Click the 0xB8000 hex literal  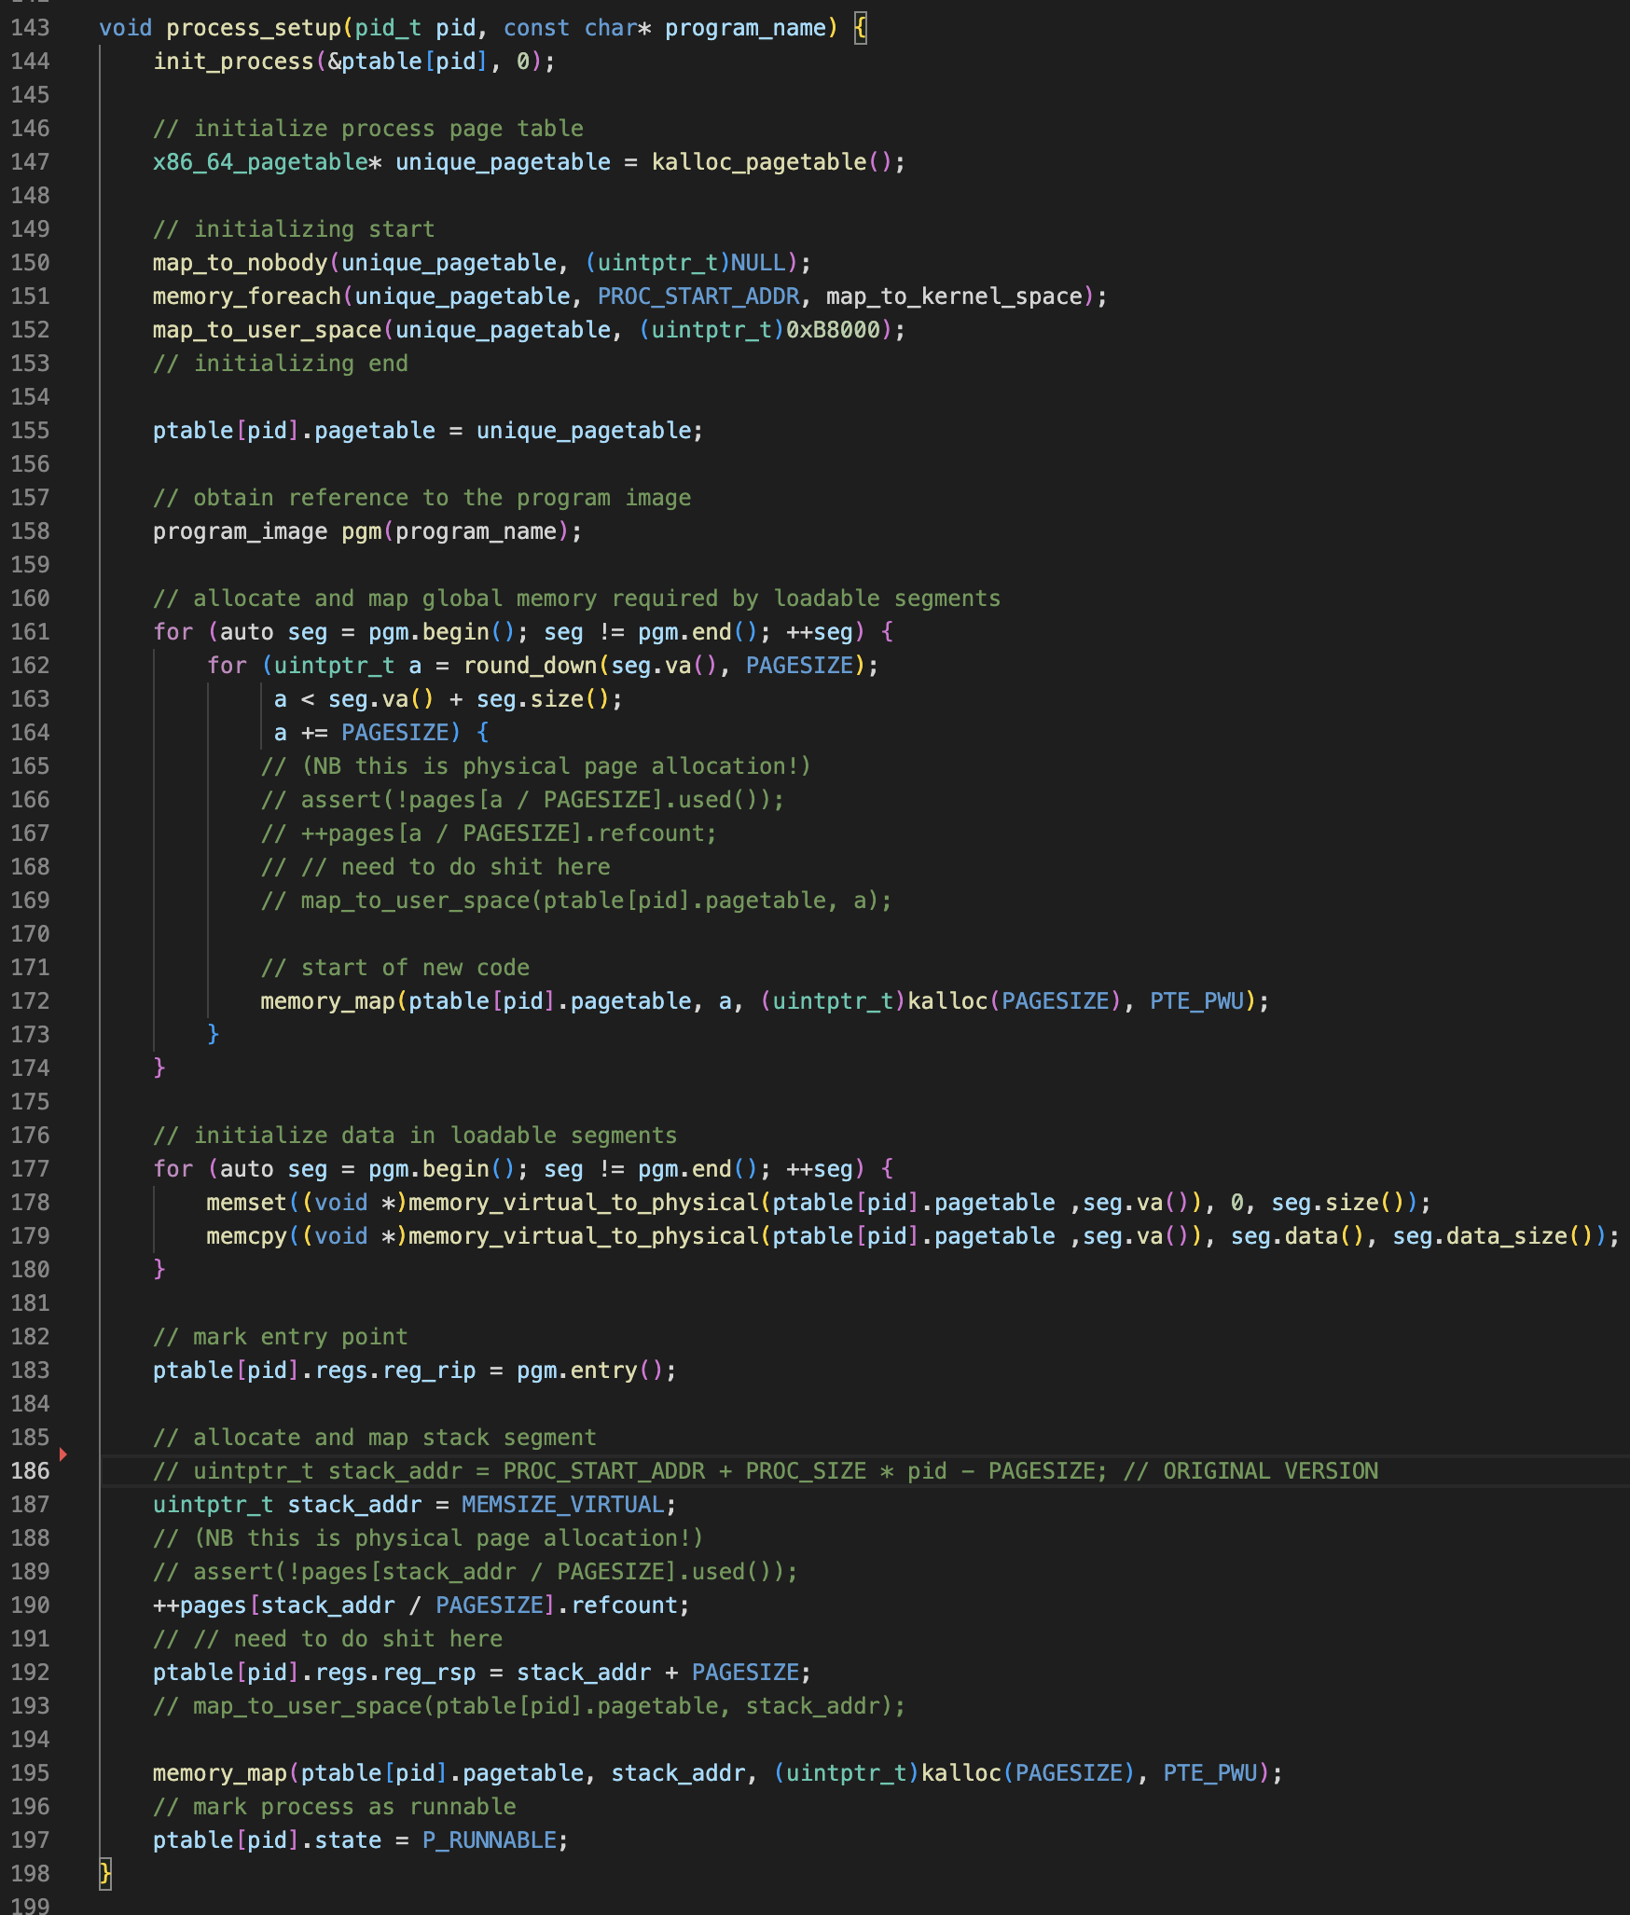tap(833, 330)
